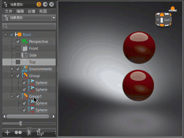Click the magnifier search icon

(5, 26)
